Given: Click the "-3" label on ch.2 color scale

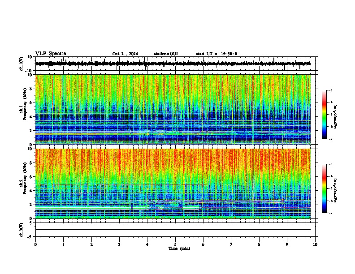Looking at the screenshot, I should click(x=330, y=164).
